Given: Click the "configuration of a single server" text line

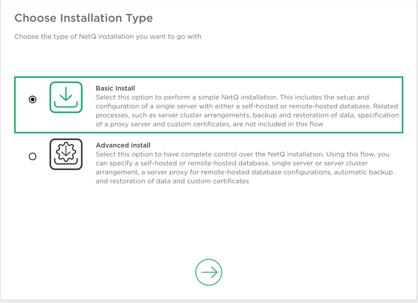Looking at the screenshot, I should tap(151, 106).
